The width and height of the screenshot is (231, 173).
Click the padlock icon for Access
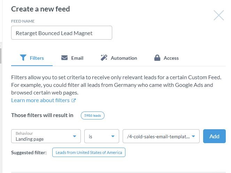point(157,58)
